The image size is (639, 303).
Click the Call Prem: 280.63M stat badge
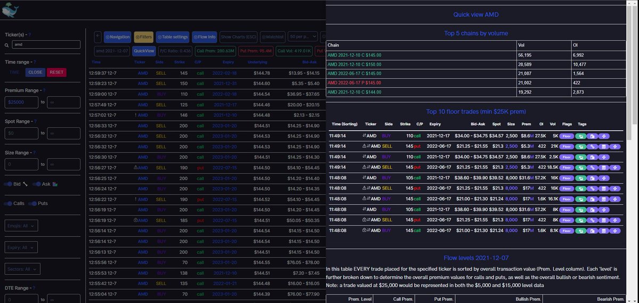click(215, 51)
